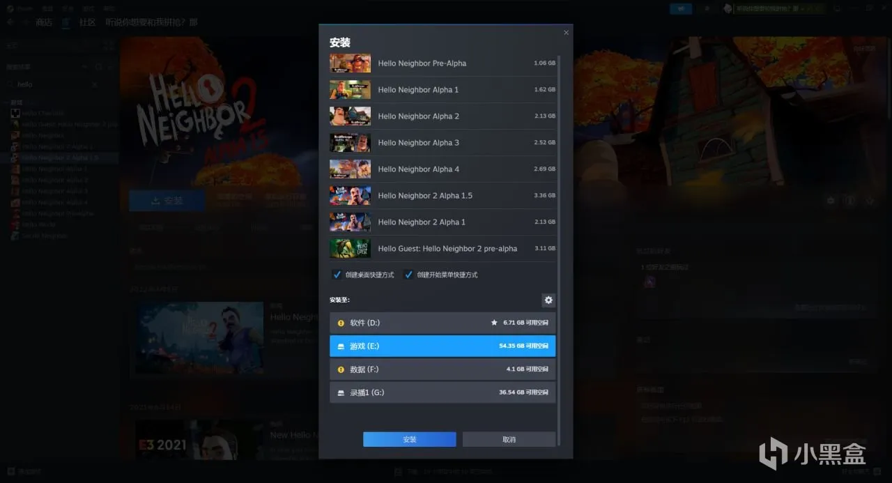Image resolution: width=892 pixels, height=483 pixels.
Task: Click Hello Neighbor Alpha 2 thumbnail
Action: point(350,116)
